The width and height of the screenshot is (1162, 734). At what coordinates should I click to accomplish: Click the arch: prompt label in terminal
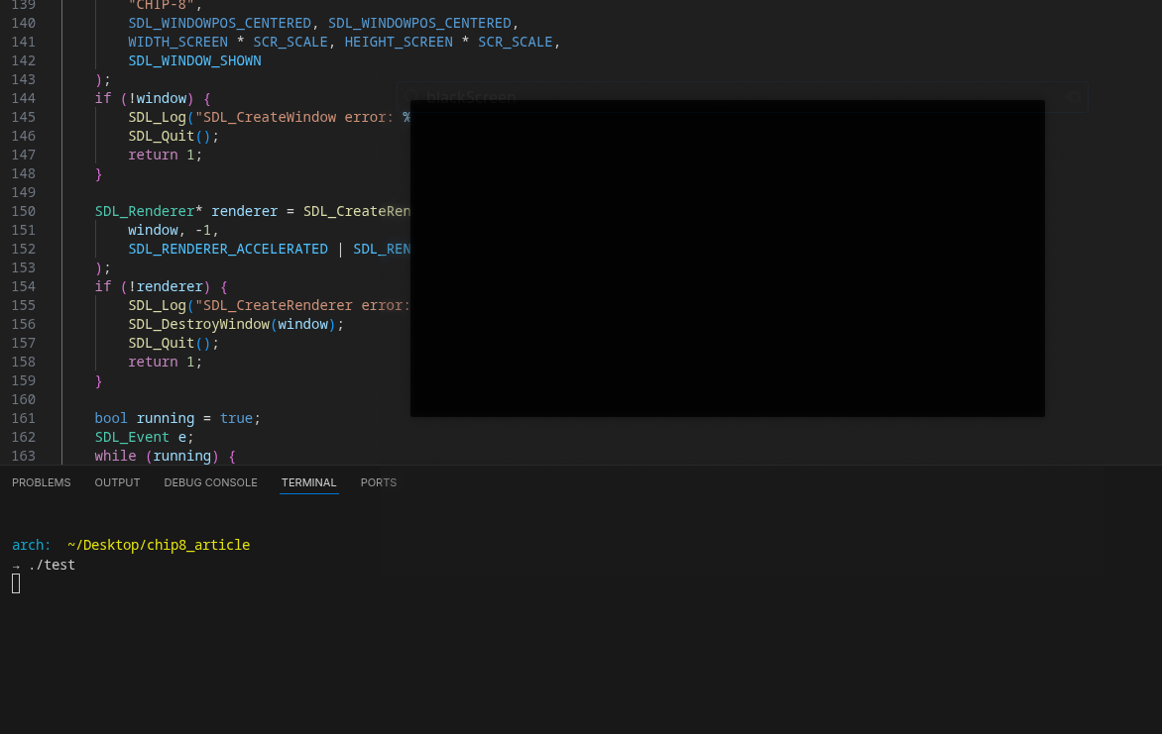[31, 545]
